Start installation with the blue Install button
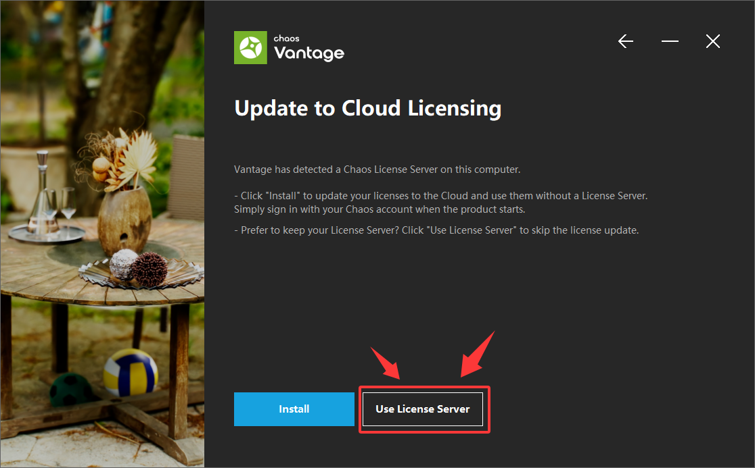Image resolution: width=755 pixels, height=468 pixels. pyautogui.click(x=294, y=409)
